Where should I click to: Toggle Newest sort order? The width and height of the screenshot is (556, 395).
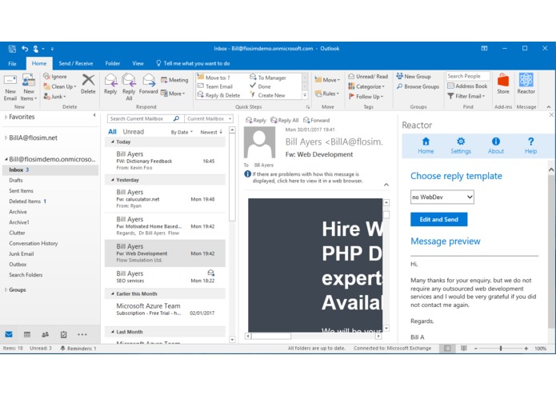(211, 132)
